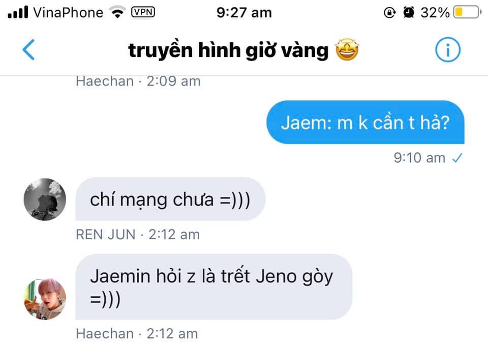
Task: Tap the REN JUN · 2:12 am sender label
Action: tap(138, 235)
